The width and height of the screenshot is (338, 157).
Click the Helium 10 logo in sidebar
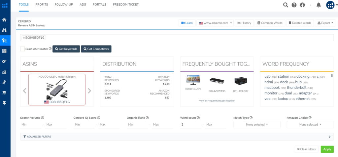coord(5,5)
